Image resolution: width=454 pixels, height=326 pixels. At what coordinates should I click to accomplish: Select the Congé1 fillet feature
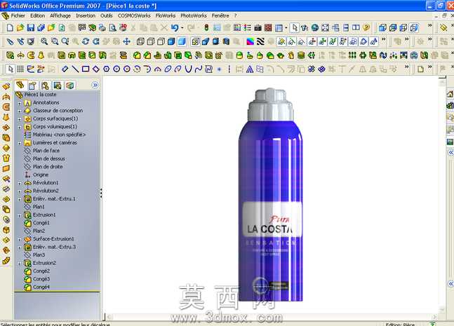tap(41, 223)
